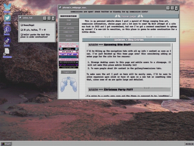
Task: Click the 'evil autism' blinkie badge
Action: coord(69,52)
